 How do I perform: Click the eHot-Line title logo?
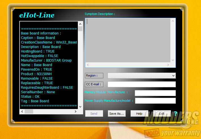point(37,15)
